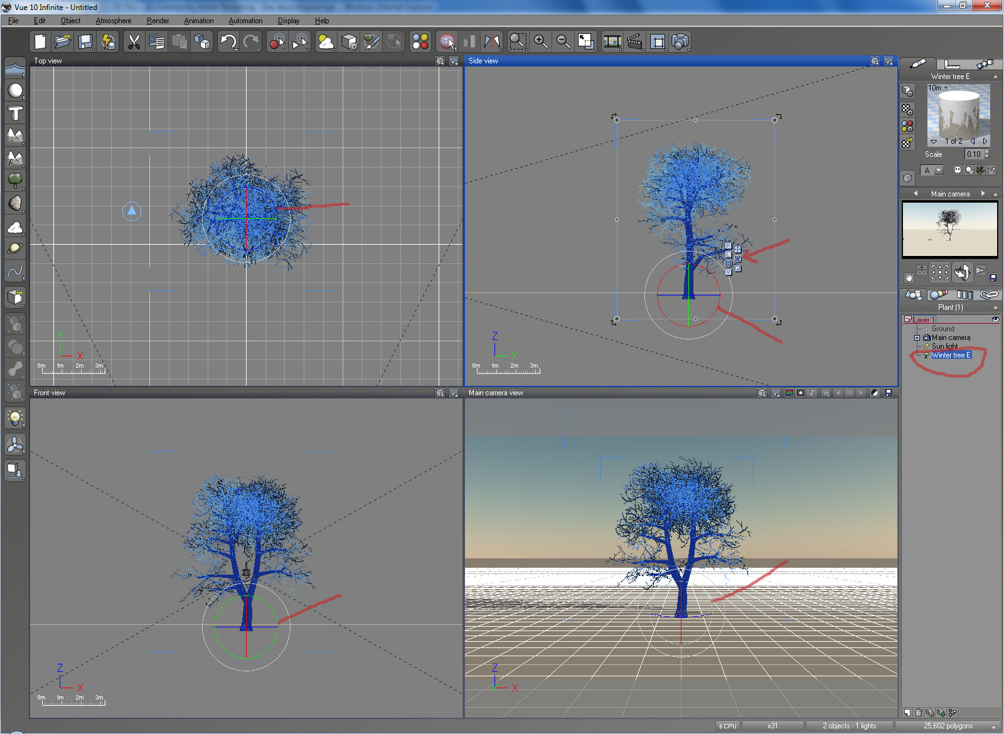Viewport: 1004px width, 734px height.
Task: Click the Undo arrow in the toolbar
Action: pyautogui.click(x=228, y=42)
